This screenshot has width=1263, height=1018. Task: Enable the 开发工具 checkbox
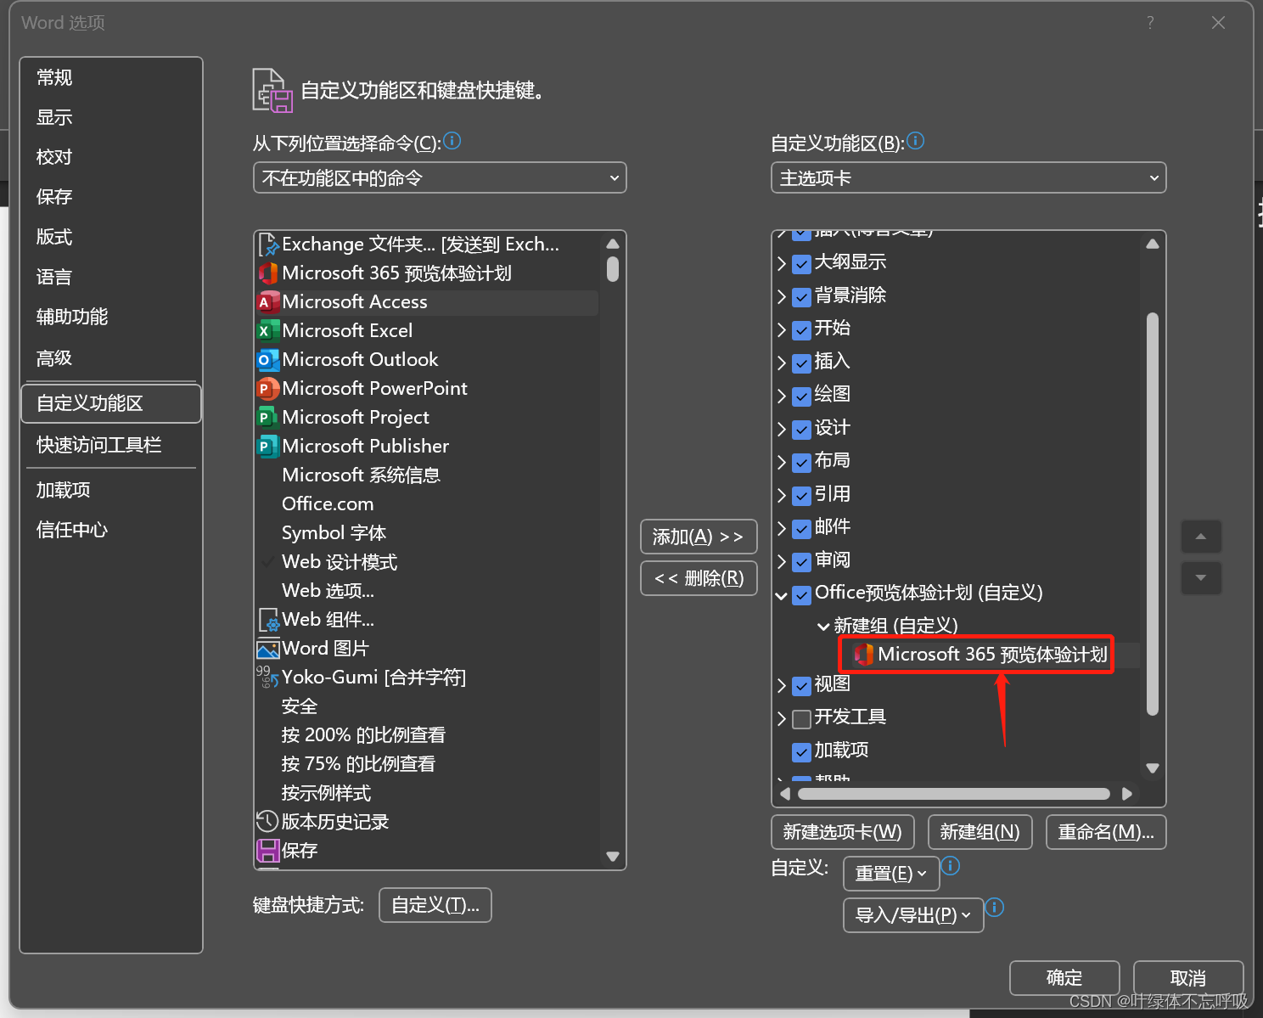tap(801, 719)
